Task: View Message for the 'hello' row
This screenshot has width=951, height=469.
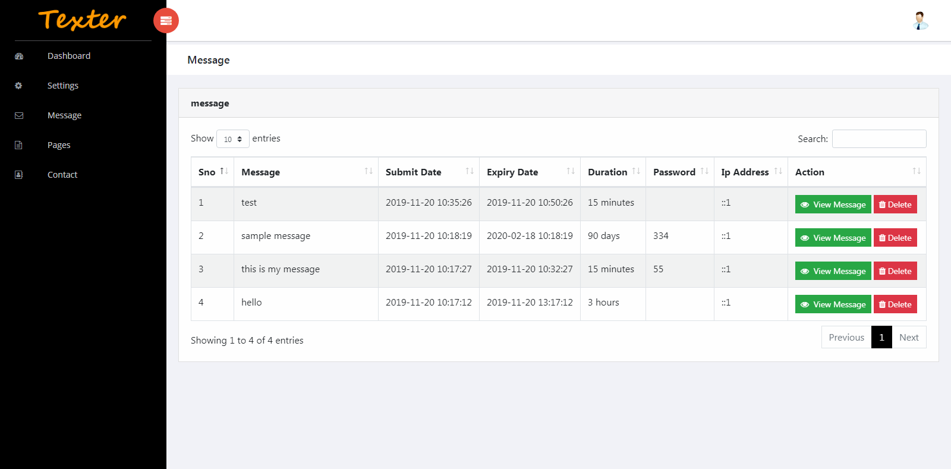Action: pos(833,304)
